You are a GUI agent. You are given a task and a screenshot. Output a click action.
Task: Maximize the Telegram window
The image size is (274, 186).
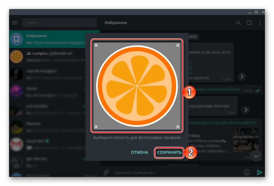(x=256, y=12)
